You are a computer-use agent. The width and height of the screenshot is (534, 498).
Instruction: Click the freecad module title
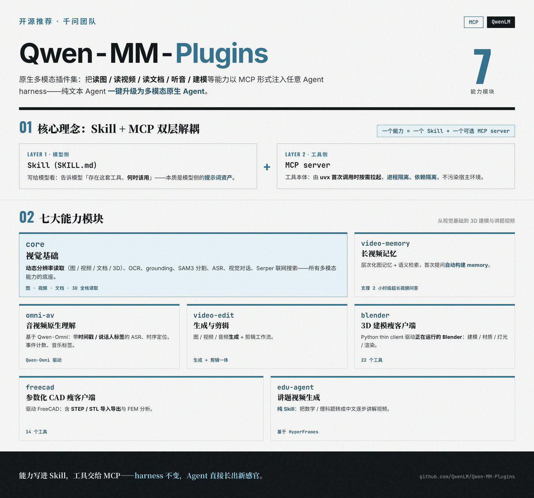[x=40, y=387]
